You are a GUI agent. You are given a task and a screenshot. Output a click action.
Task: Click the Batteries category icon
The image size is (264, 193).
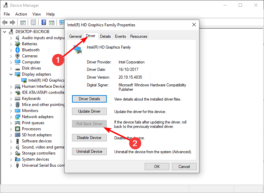(x=18, y=44)
